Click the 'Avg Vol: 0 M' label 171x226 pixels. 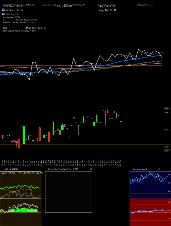pyautogui.click(x=107, y=6)
